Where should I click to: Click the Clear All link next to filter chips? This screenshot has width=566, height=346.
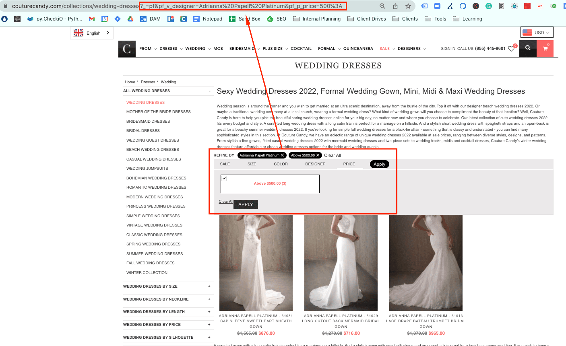(x=333, y=155)
